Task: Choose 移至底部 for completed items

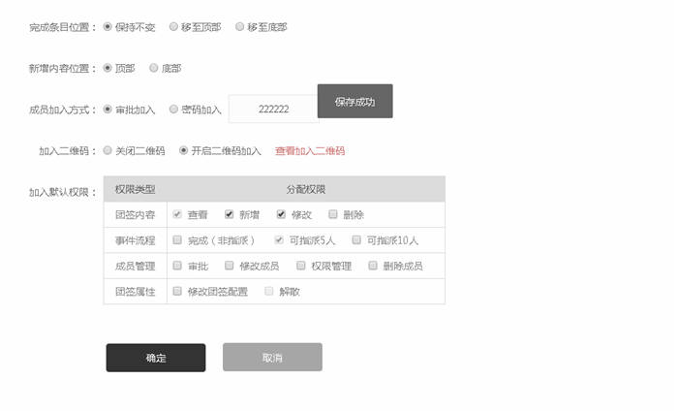Action: tap(239, 27)
